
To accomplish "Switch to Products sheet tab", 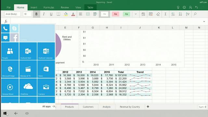I will click(70, 107).
